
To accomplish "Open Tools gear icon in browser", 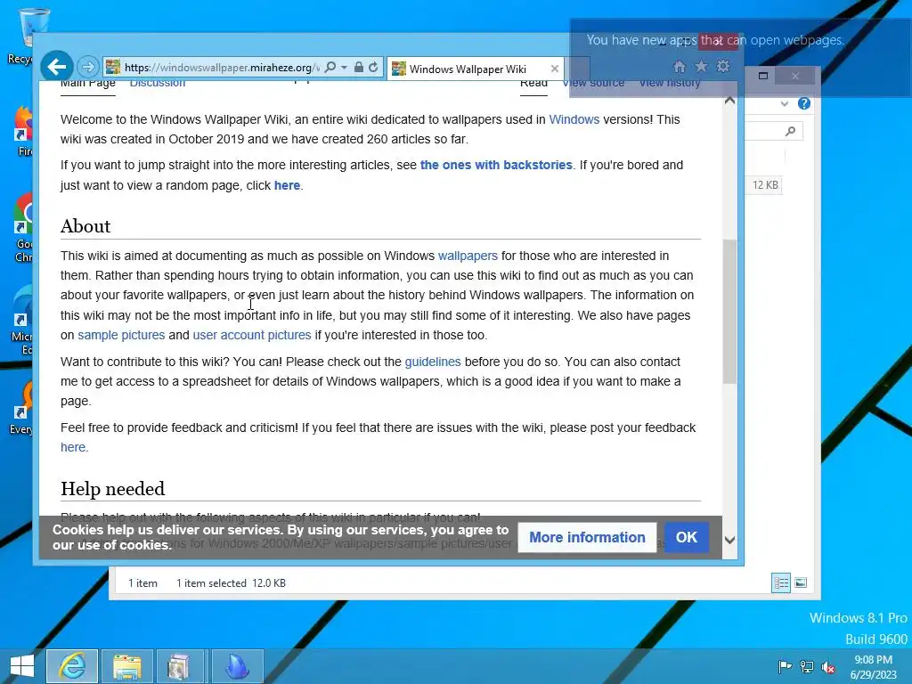I will 723,66.
